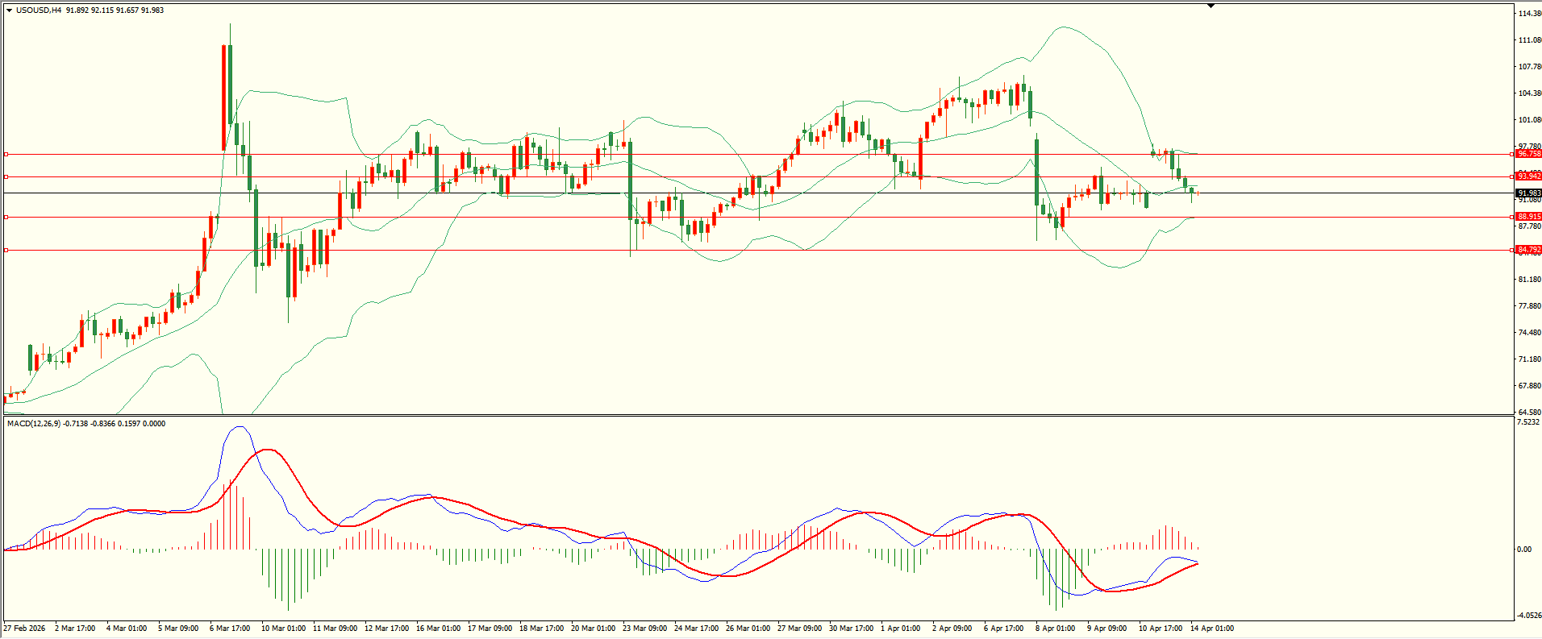Select left handle of the 88.915 line
Viewport: 1542px width, 639px height.
click(6, 217)
